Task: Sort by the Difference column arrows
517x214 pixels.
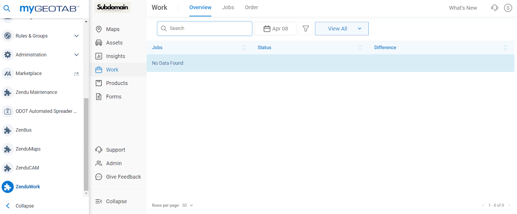Action: pyautogui.click(x=505, y=48)
